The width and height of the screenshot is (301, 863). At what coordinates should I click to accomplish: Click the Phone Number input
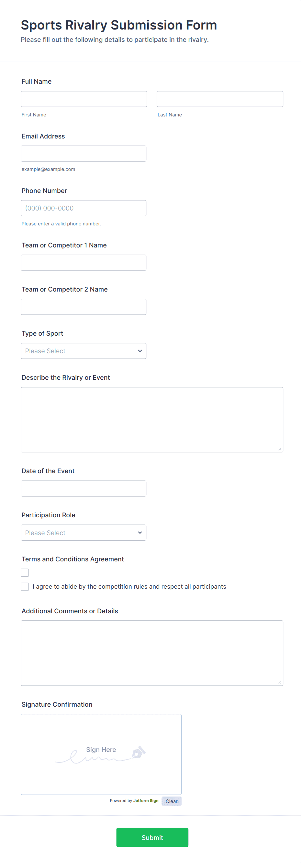[x=83, y=208]
